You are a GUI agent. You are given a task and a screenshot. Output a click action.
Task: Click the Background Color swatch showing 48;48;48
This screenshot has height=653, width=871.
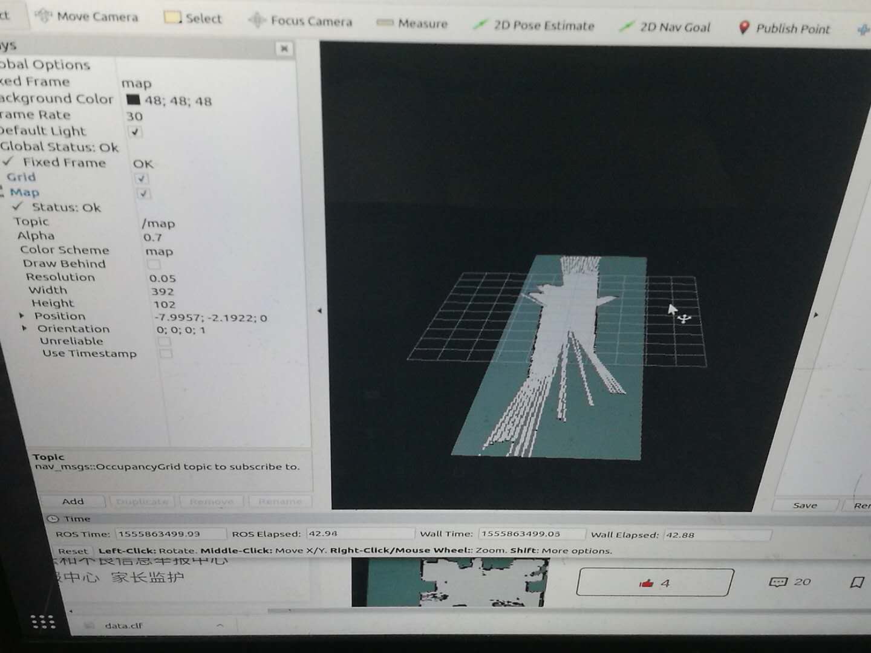coord(134,100)
